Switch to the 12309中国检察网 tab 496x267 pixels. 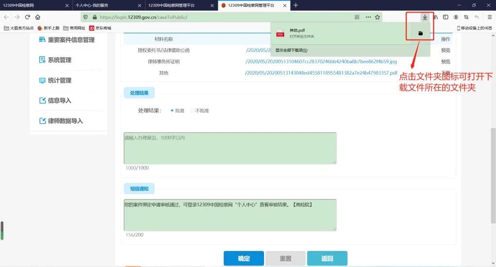pos(36,5)
